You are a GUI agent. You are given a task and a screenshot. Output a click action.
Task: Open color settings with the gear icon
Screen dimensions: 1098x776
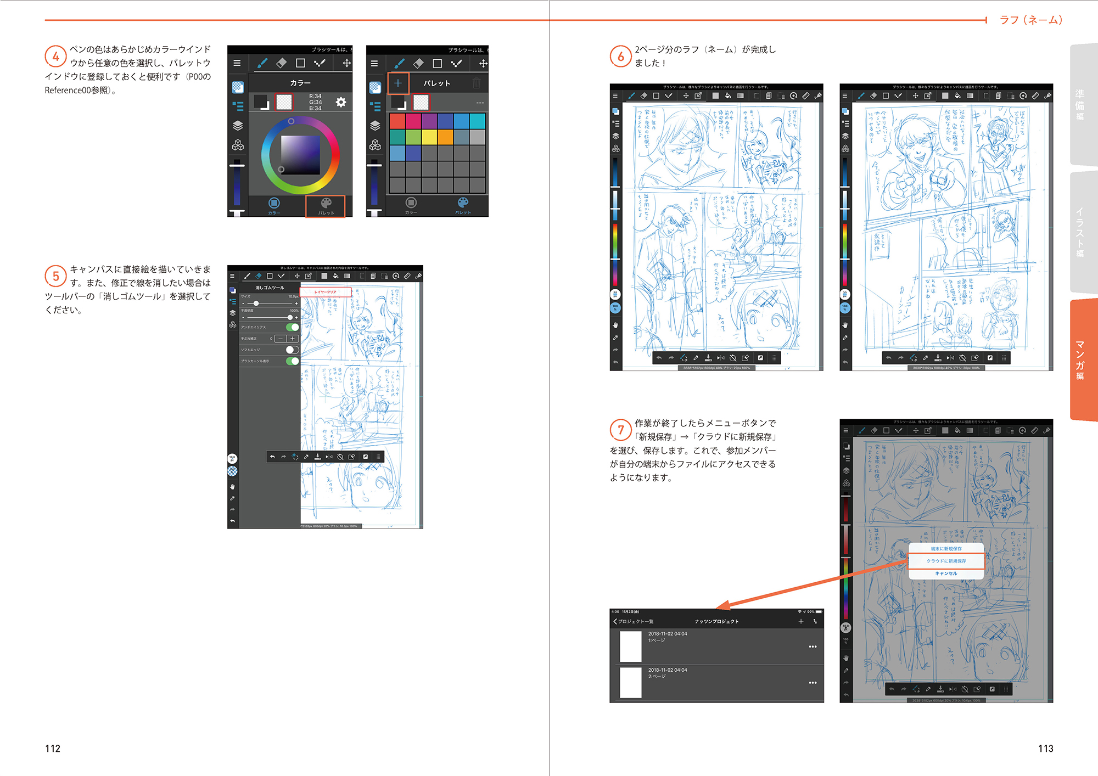point(341,102)
